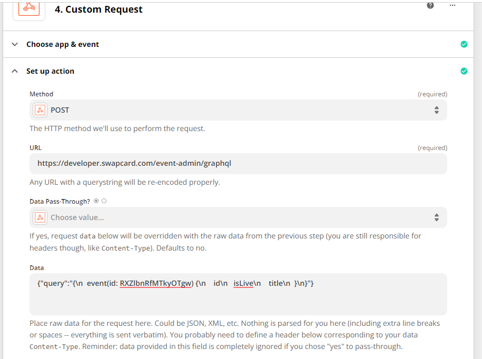Open the Method dropdown arrows
The height and width of the screenshot is (359, 482).
click(x=437, y=110)
